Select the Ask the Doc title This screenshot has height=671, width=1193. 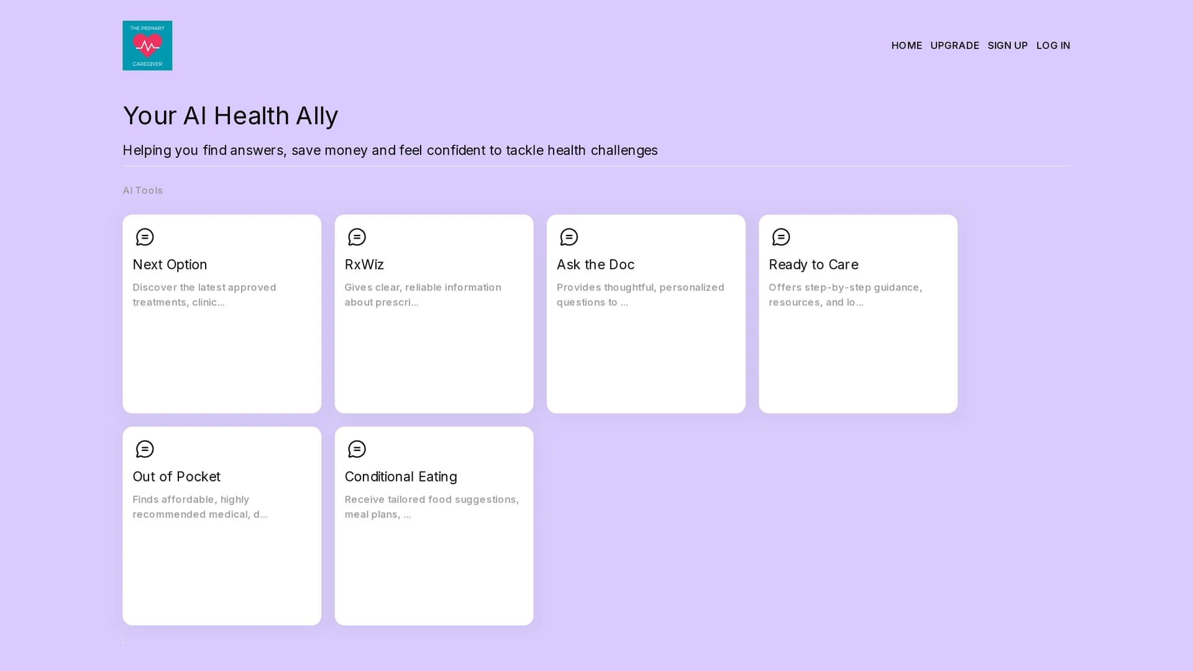pyautogui.click(x=595, y=265)
